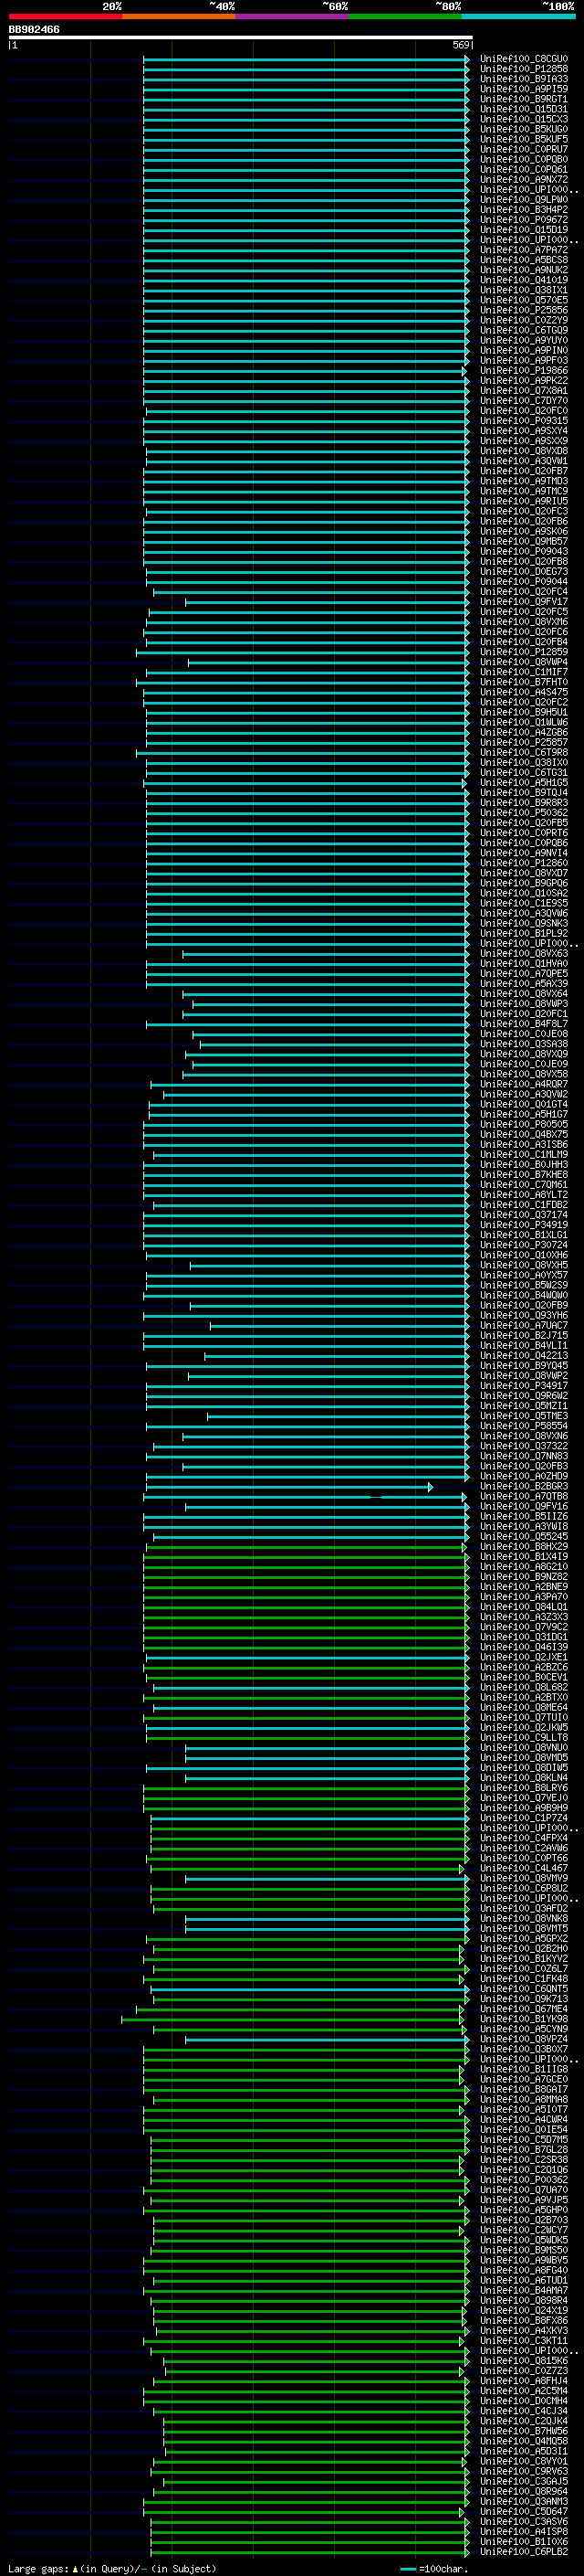
Task: Select the UniRef100_A4RQR7 label
Action: click(x=523, y=1084)
